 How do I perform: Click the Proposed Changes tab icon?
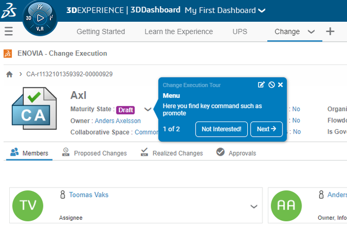pos(66,152)
